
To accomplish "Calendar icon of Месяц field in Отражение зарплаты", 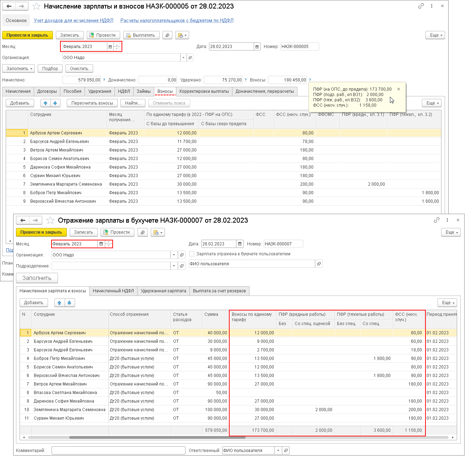I will coord(101,244).
